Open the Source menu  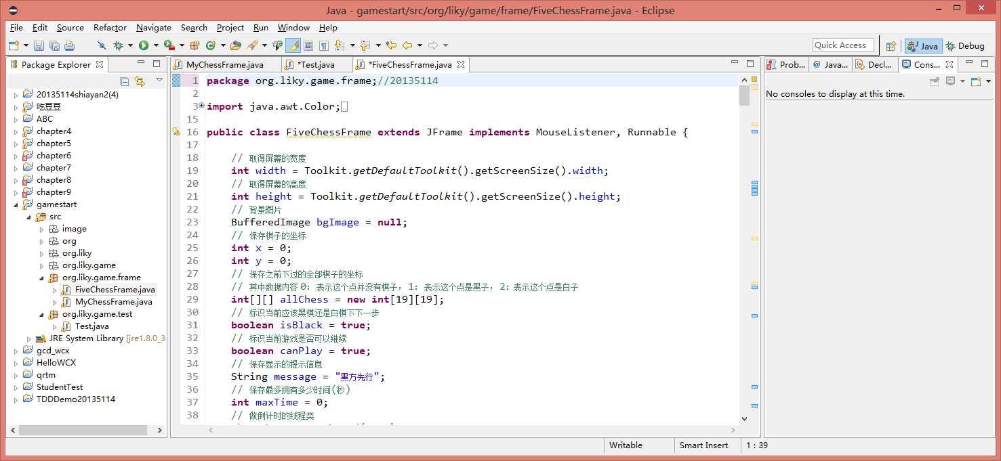(70, 28)
